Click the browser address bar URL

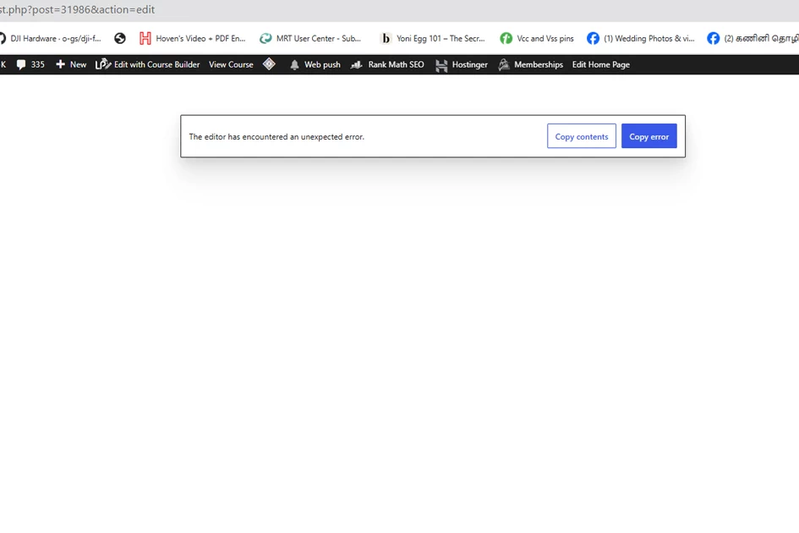[77, 9]
